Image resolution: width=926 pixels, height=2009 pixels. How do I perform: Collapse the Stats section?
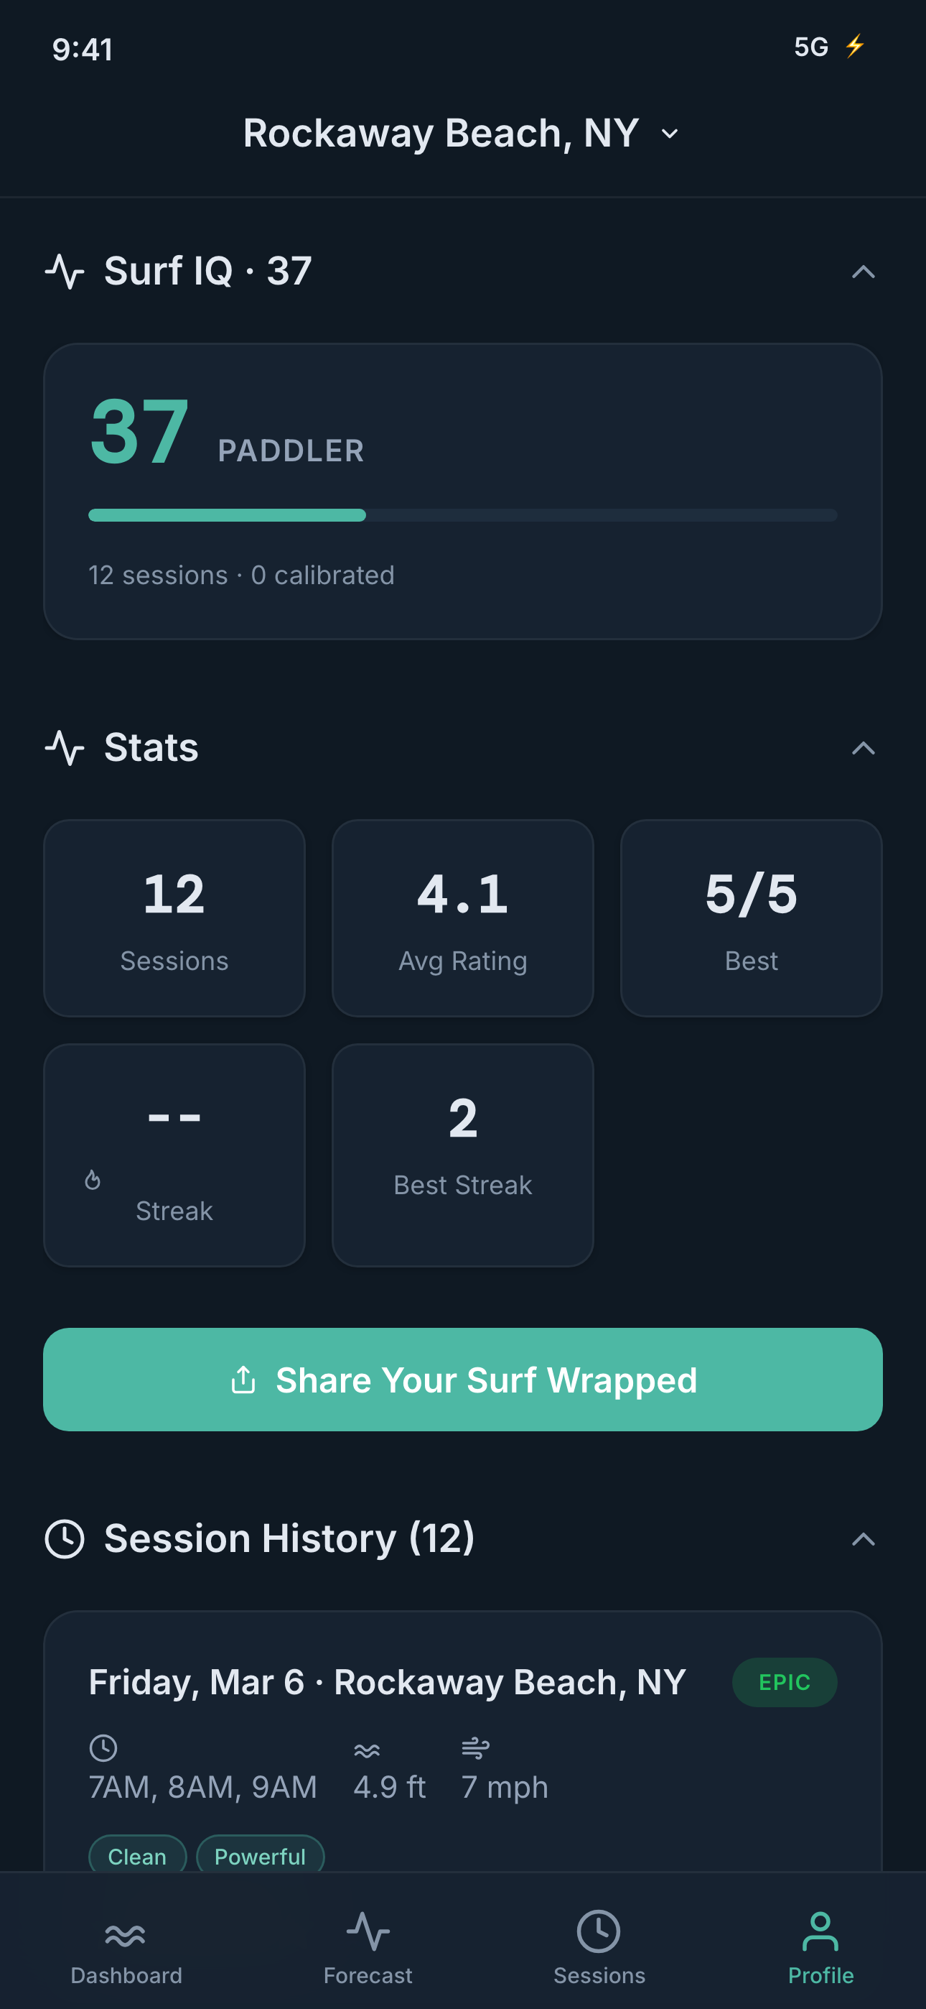863,747
